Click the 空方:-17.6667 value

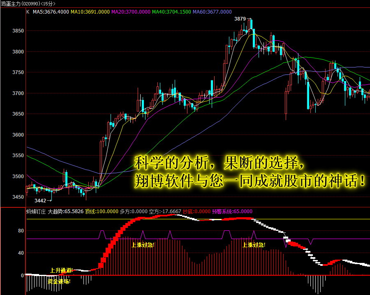[x=165, y=211]
